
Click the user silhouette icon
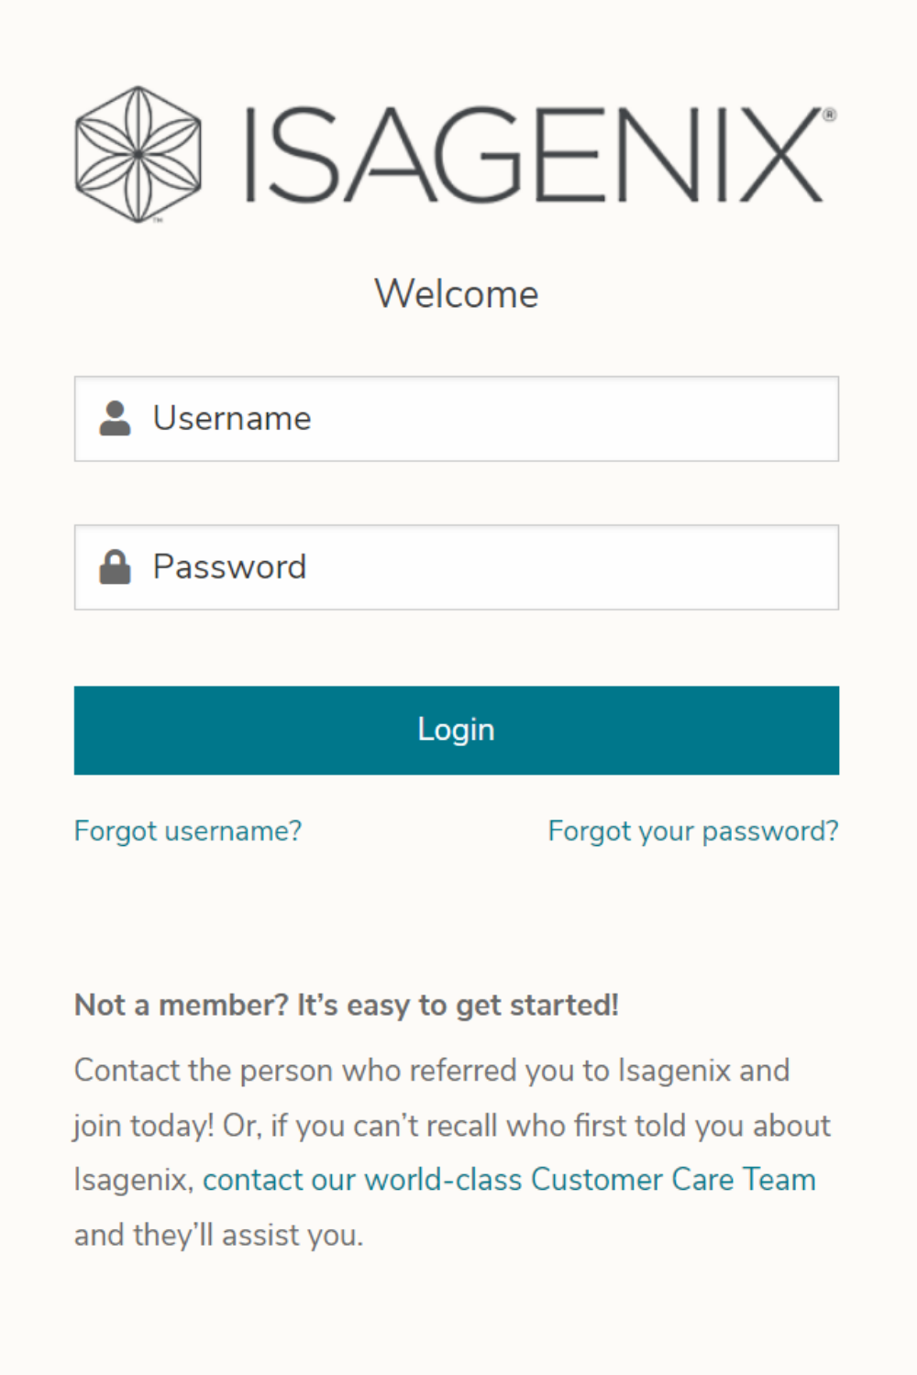pyautogui.click(x=115, y=418)
